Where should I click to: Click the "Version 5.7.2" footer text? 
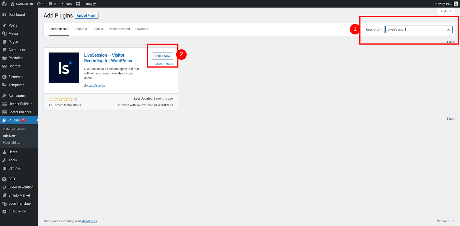pyautogui.click(x=446, y=221)
